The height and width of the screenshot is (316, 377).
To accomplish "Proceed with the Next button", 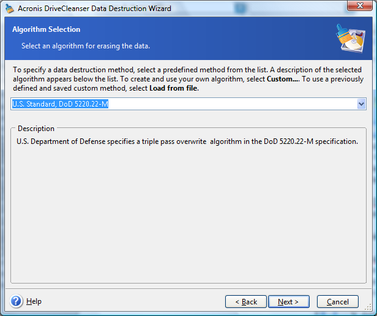I will pos(288,301).
